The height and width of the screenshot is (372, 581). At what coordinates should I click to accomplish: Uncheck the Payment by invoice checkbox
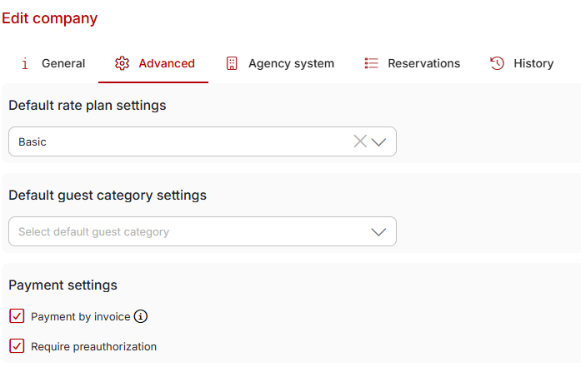17,316
